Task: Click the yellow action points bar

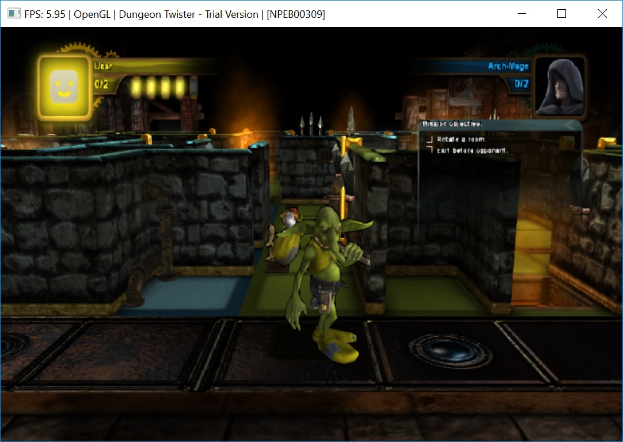Action: click(x=162, y=86)
